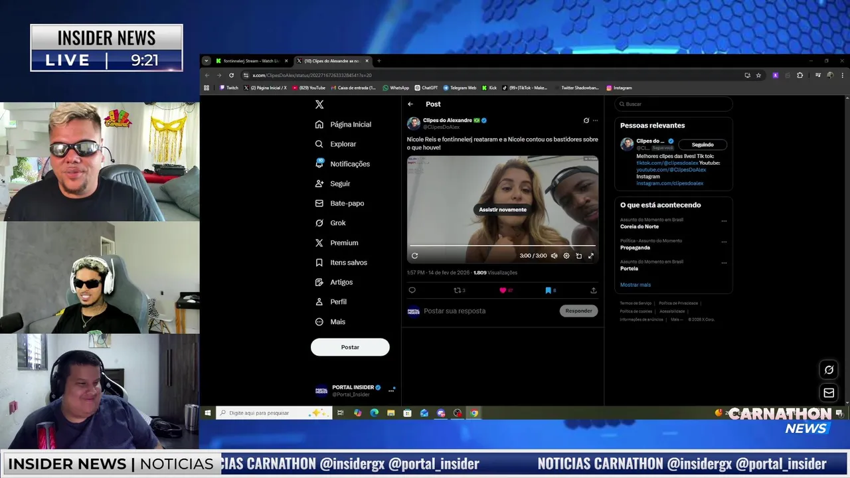Image resolution: width=850 pixels, height=478 pixels.
Task: Open Perfil in the sidebar
Action: [331, 302]
